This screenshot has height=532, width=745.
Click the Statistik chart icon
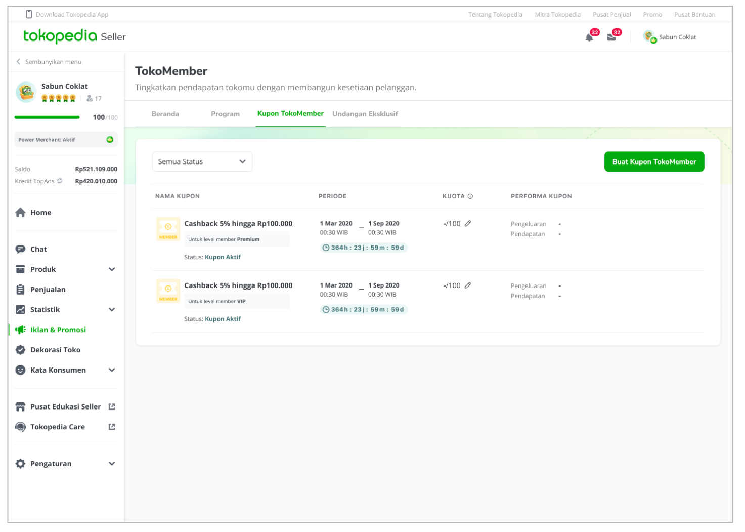pyautogui.click(x=20, y=310)
